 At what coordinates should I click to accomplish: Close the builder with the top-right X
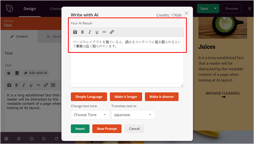pos(250,9)
